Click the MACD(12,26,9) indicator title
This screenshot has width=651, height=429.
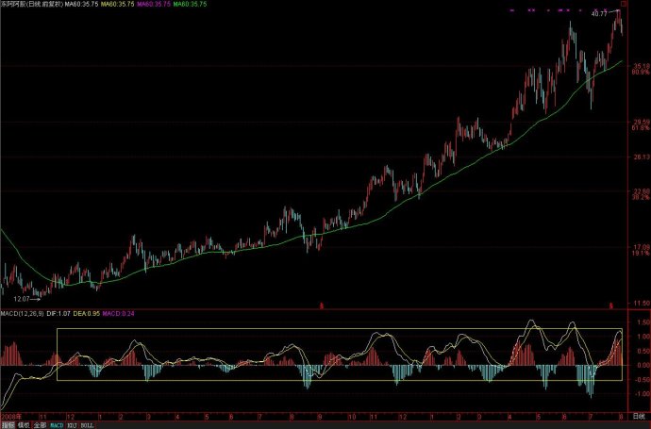20,312
